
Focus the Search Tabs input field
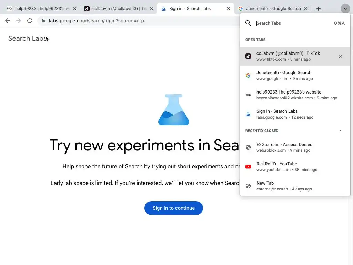(293, 23)
